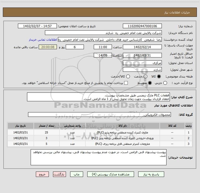Click quantity cell 5 in row 3
This screenshot has width=200, height=193.
46,144
